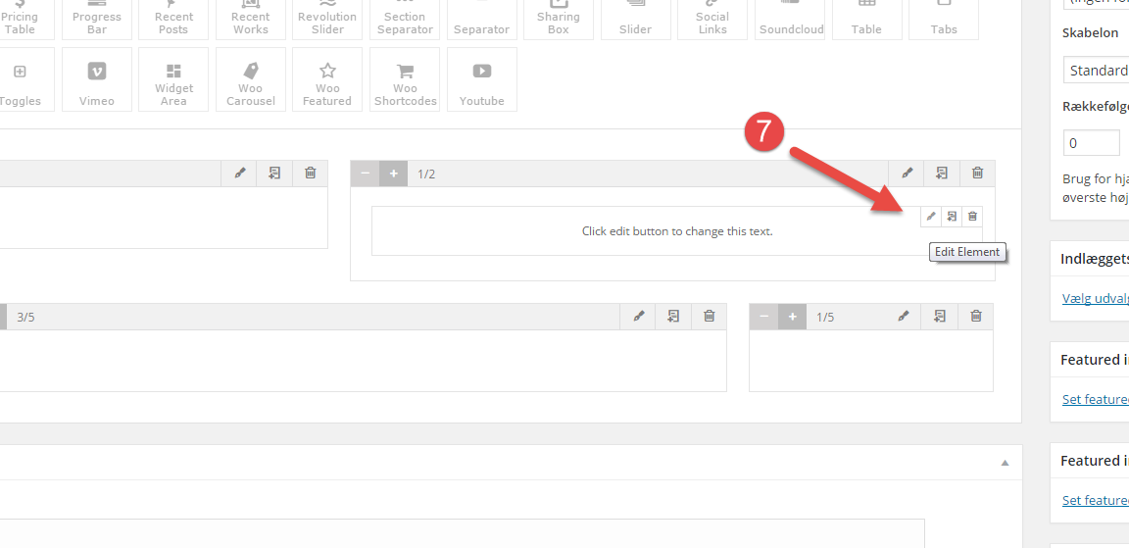Delete the 1/5 column
Viewport: 1129px width, 548px height.
click(976, 316)
